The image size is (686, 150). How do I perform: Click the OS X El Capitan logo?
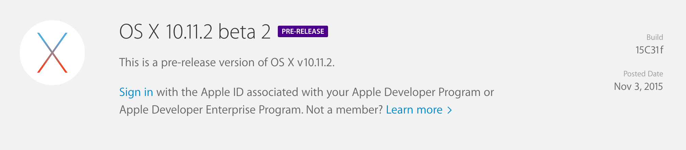tap(52, 53)
